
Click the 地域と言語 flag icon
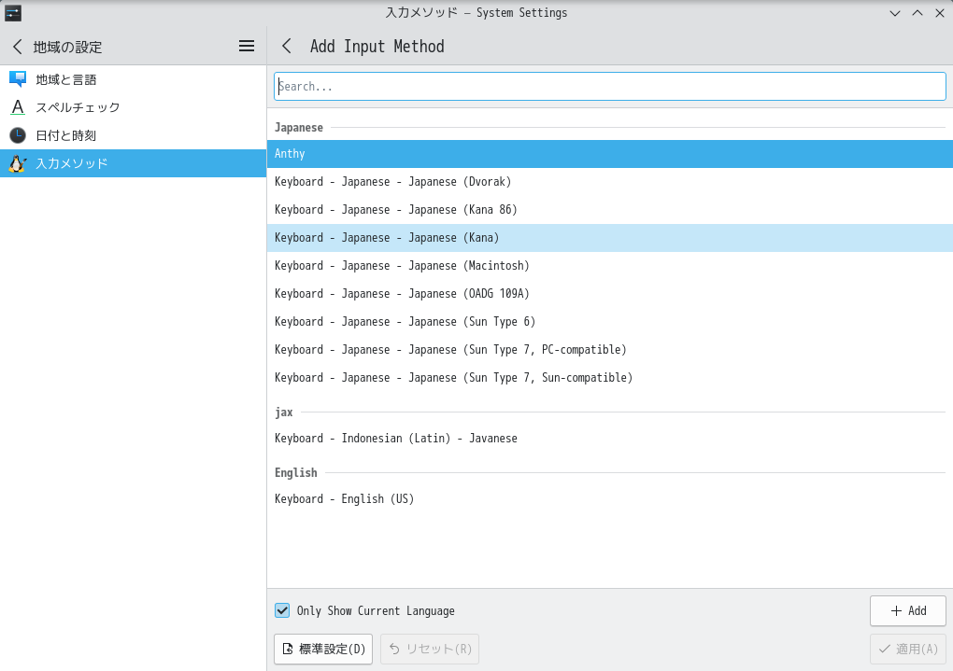click(x=18, y=79)
